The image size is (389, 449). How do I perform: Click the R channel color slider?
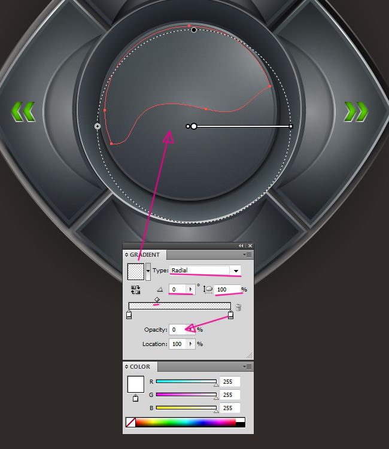coord(186,381)
